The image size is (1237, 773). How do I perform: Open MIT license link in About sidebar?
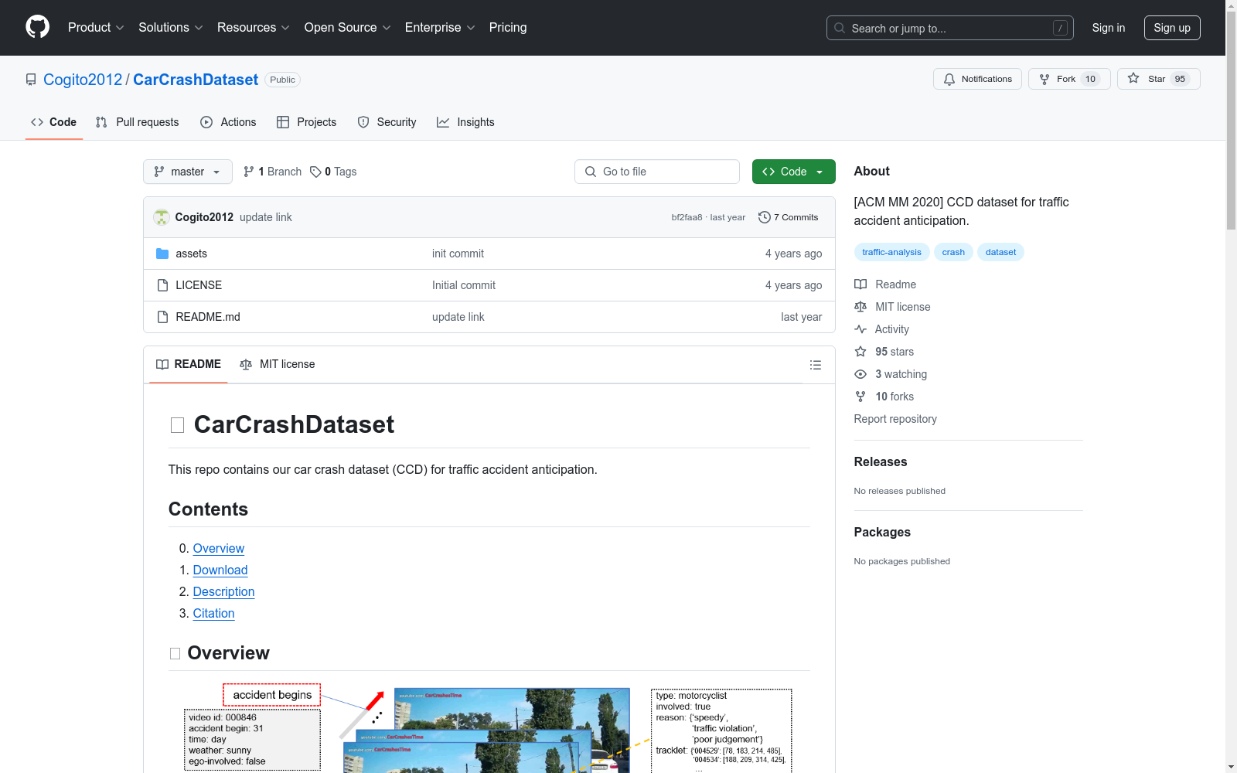click(x=892, y=307)
